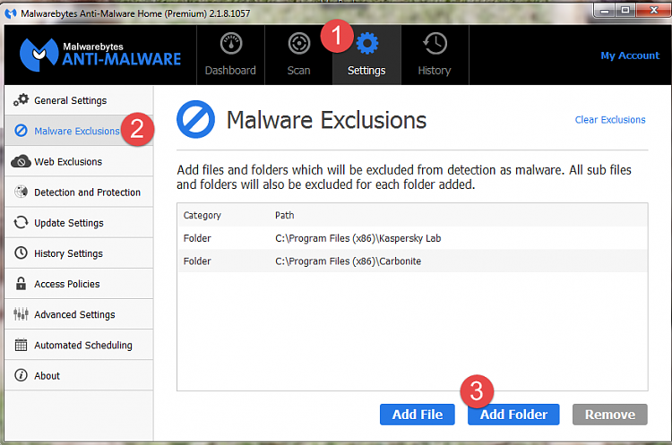The image size is (672, 445).
Task: Select the Carbonite folder path row
Action: (x=412, y=261)
